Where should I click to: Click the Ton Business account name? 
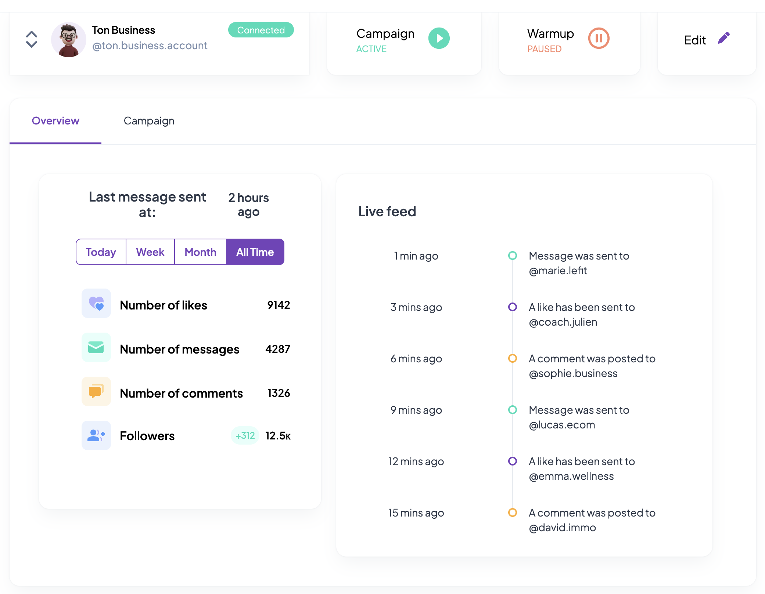[x=123, y=30]
